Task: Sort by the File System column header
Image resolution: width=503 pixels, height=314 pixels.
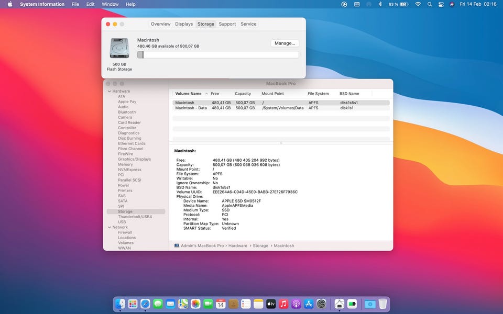Action: pyautogui.click(x=318, y=94)
